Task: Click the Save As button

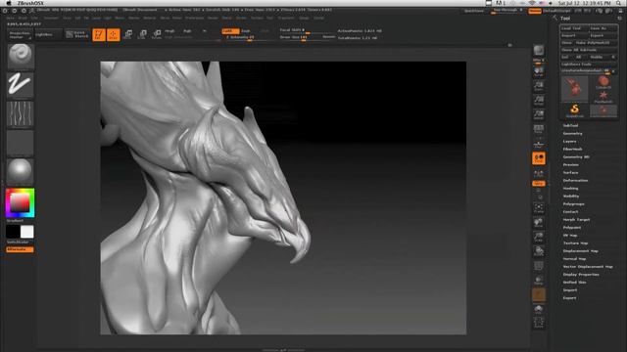Action: click(603, 28)
